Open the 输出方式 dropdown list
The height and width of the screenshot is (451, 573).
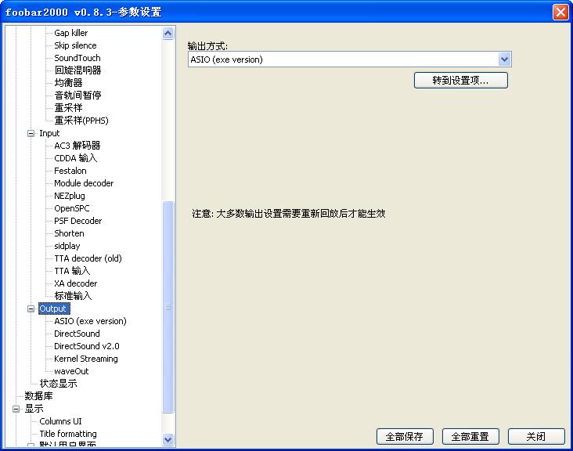(504, 60)
